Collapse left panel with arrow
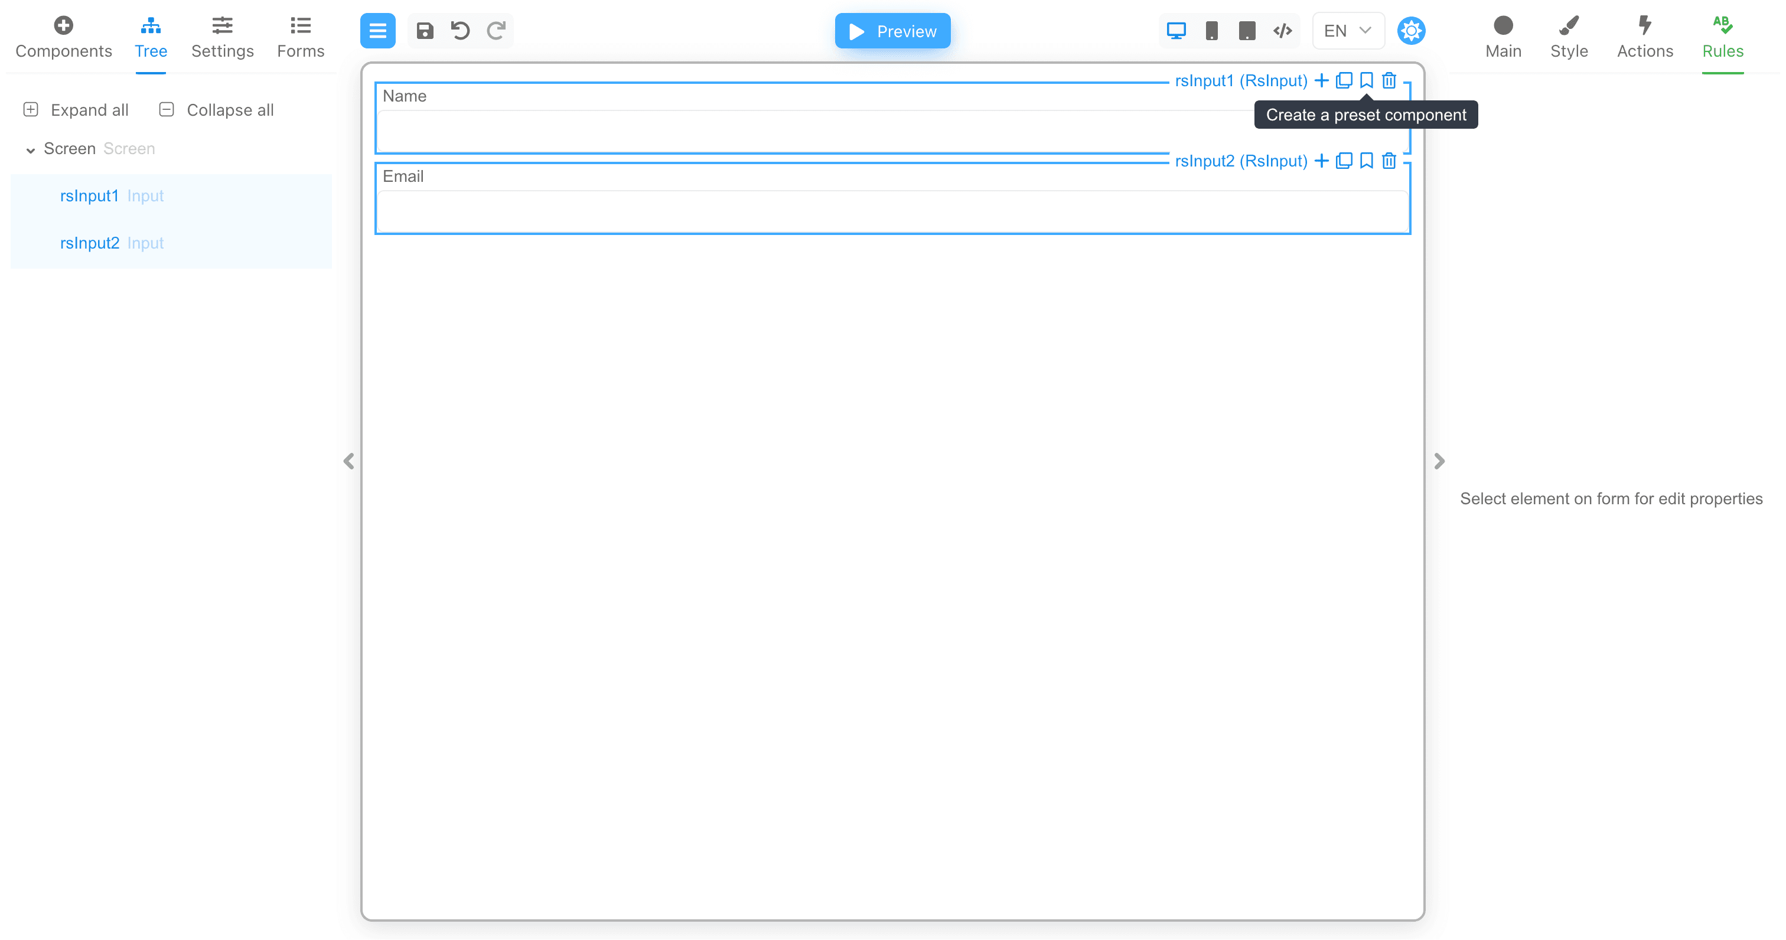The height and width of the screenshot is (940, 1786). tap(348, 461)
